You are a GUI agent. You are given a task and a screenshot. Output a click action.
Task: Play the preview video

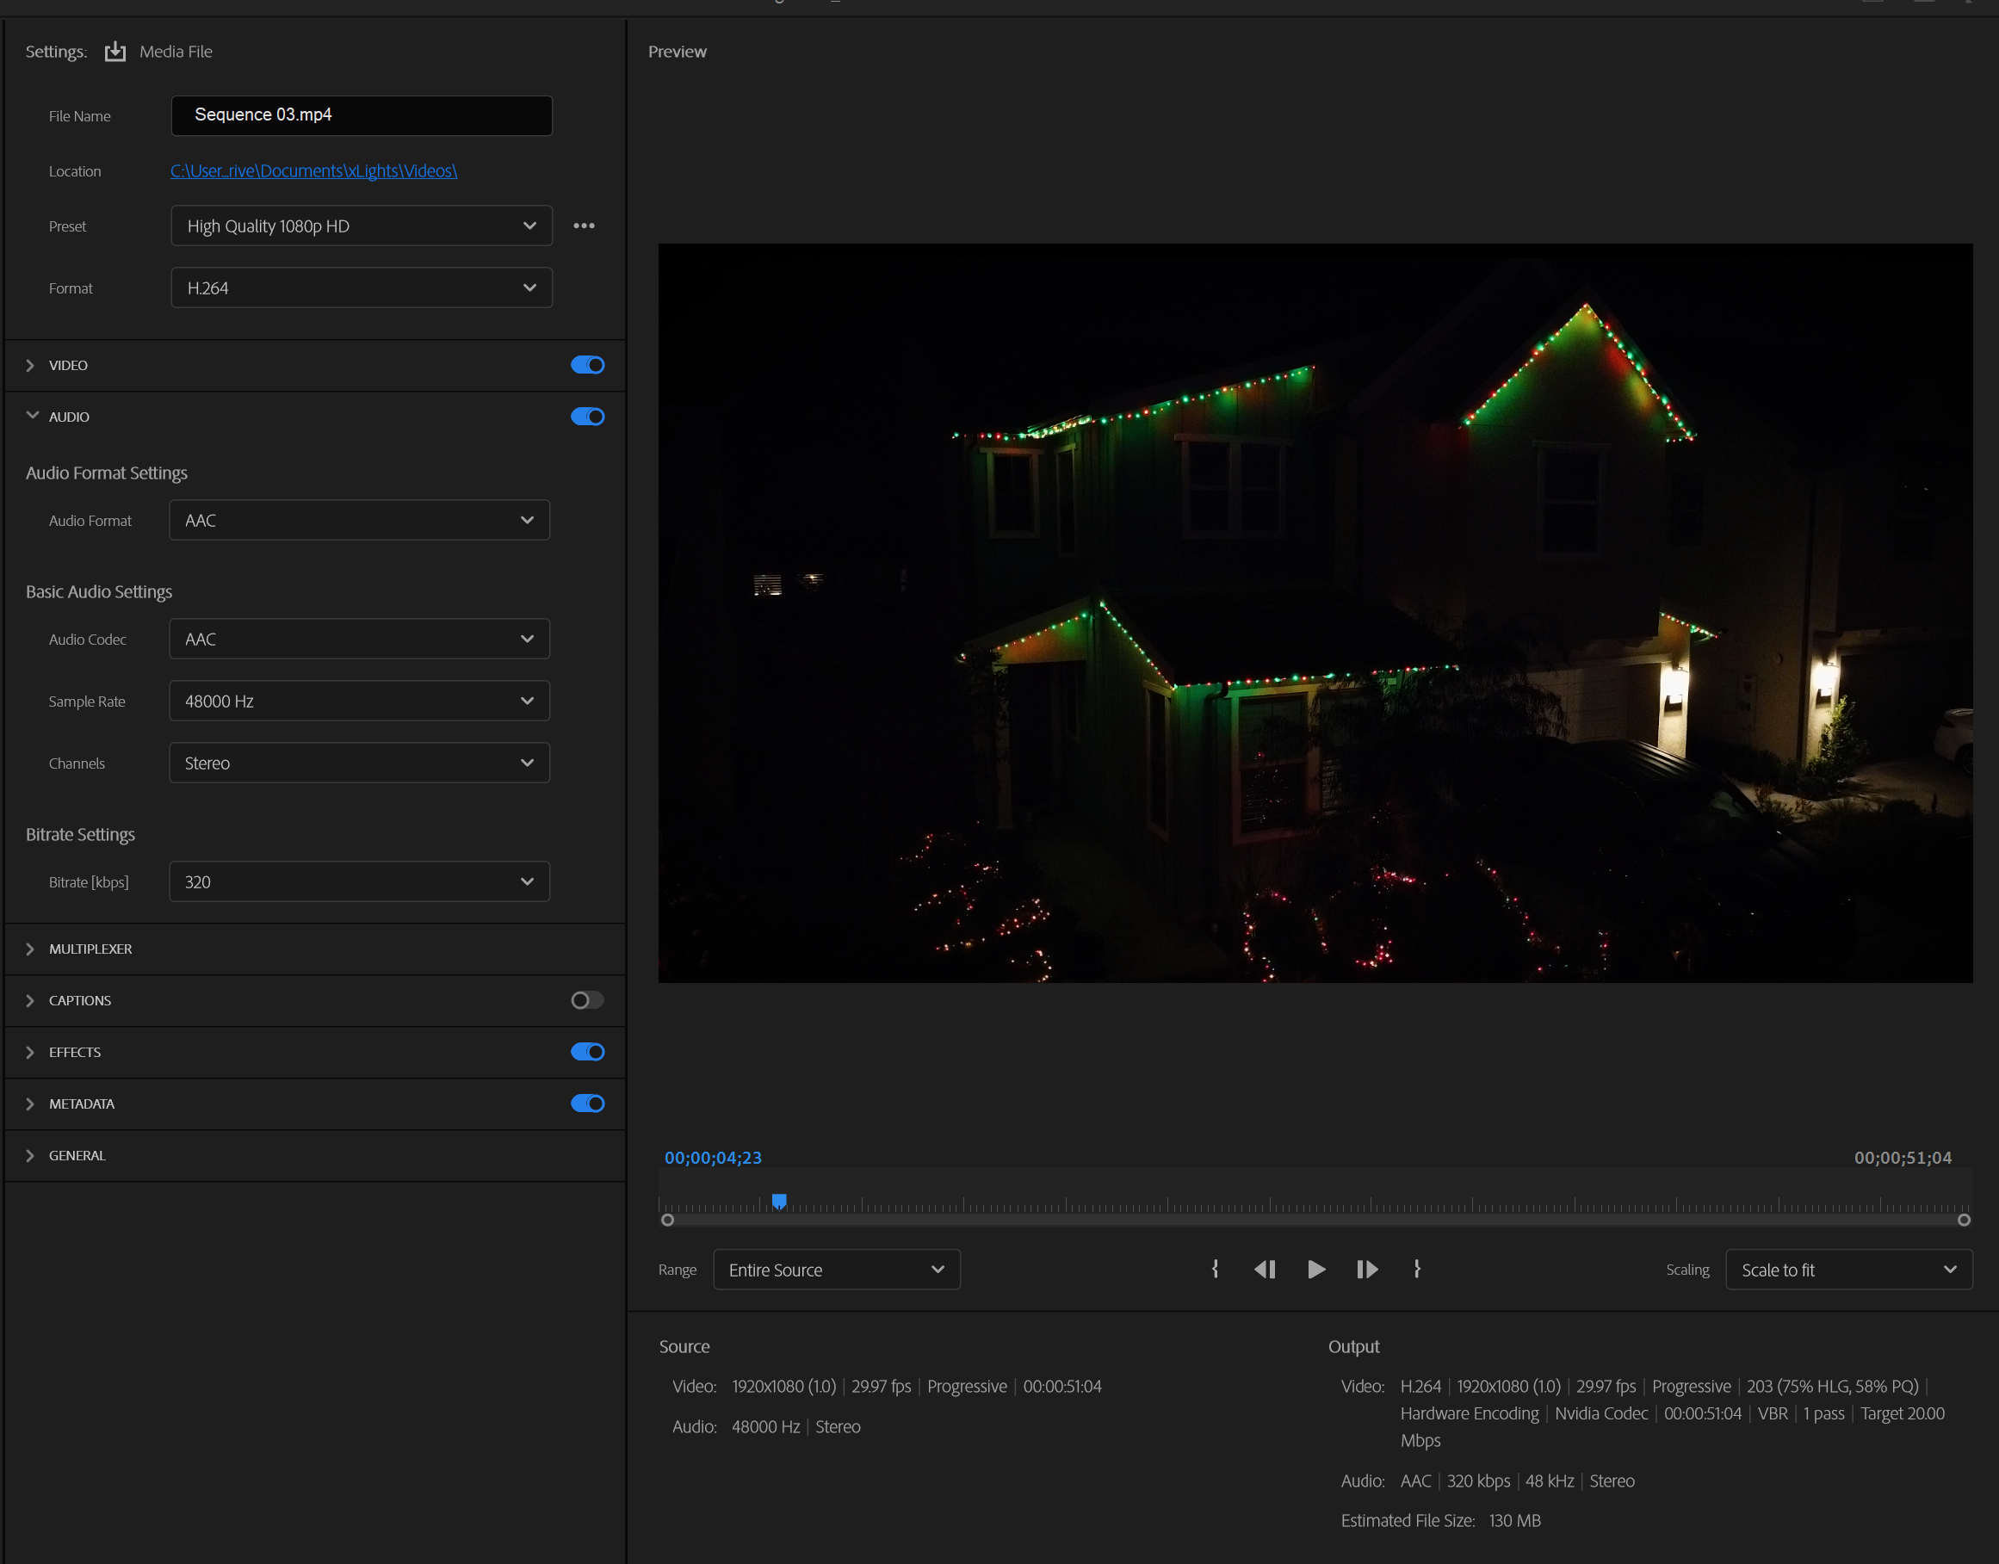pos(1315,1269)
